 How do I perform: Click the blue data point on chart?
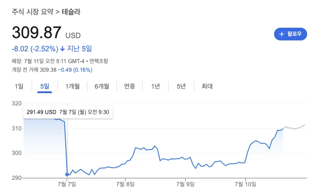pos(67,174)
